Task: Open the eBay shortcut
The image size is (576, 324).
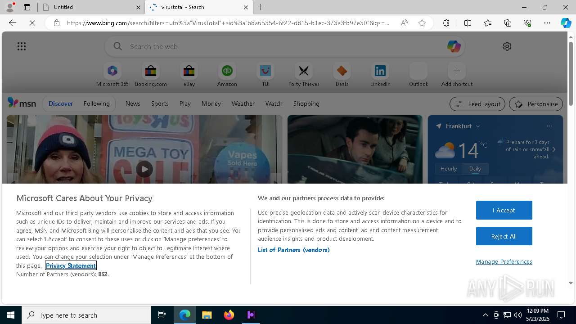Action: point(189,75)
